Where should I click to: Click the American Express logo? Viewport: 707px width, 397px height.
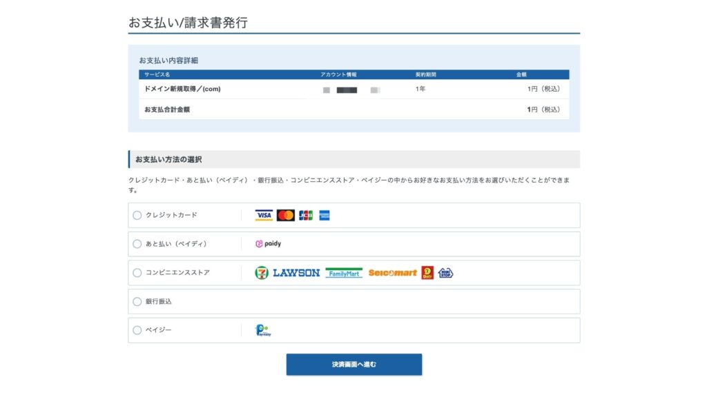tap(325, 215)
